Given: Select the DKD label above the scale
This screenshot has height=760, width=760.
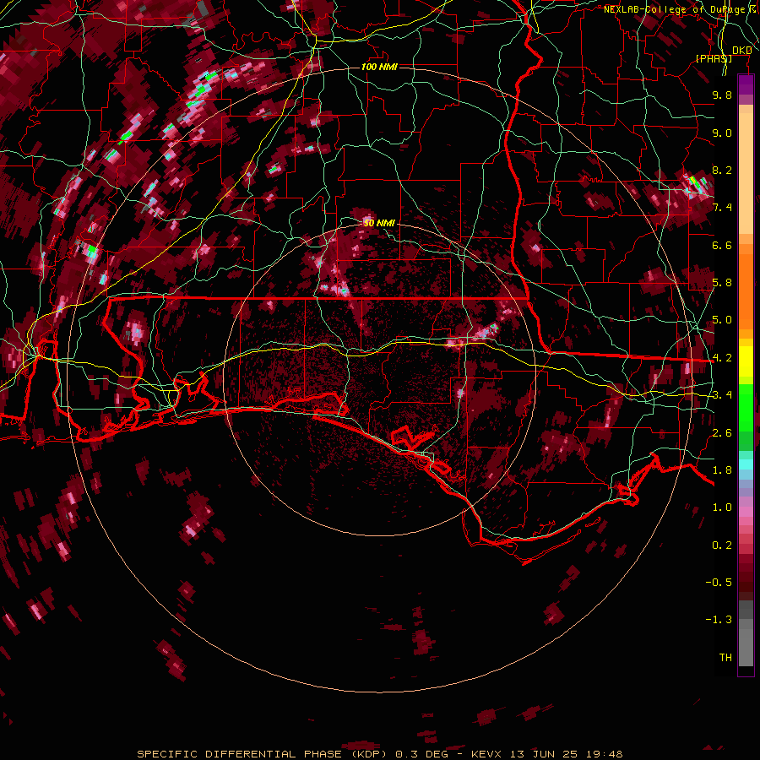Looking at the screenshot, I should 741,50.
